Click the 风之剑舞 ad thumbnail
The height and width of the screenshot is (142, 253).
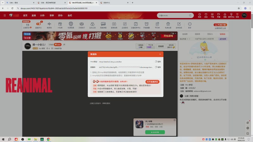[x=139, y=124]
